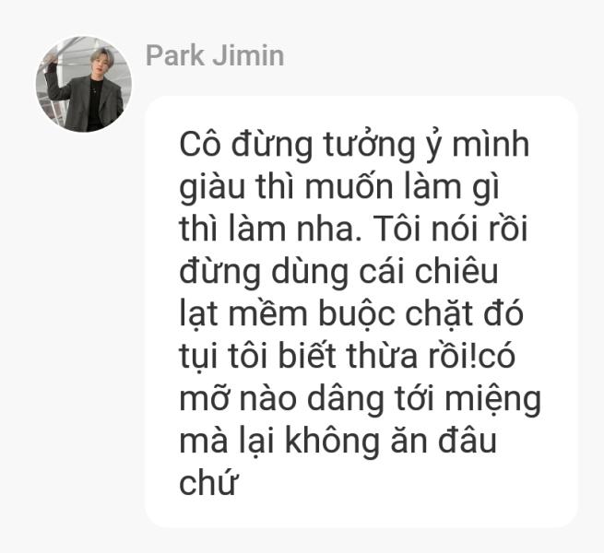Click the sender name Park Jimin

(215, 56)
